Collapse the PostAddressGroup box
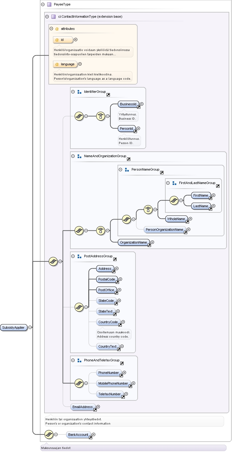The image size is (232, 452). (73, 256)
